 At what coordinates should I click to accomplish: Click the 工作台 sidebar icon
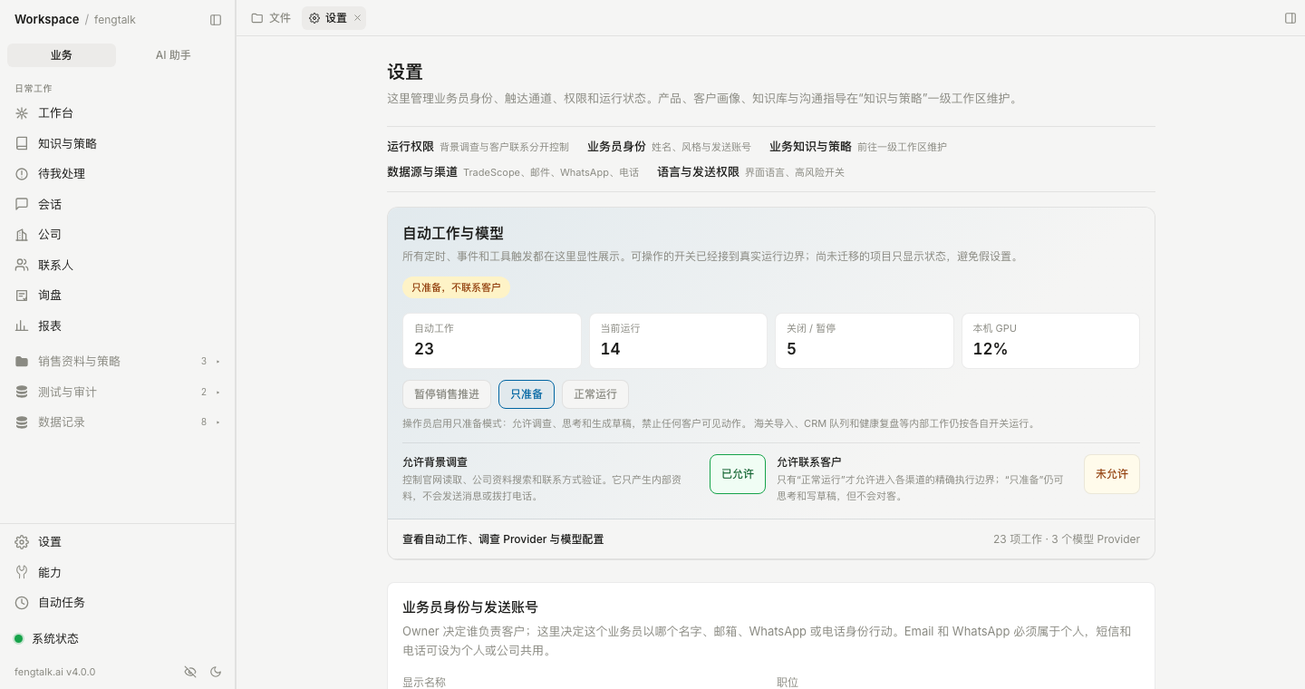(22, 113)
